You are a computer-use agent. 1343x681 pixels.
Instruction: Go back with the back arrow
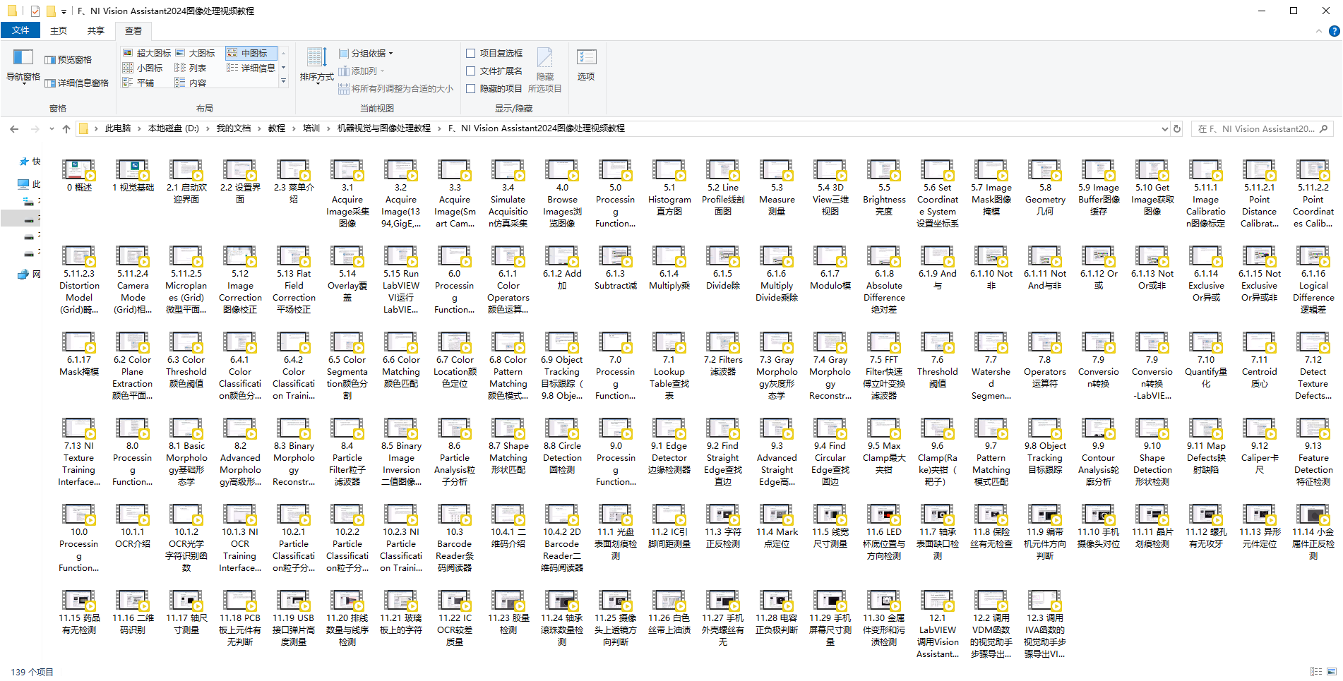point(14,128)
